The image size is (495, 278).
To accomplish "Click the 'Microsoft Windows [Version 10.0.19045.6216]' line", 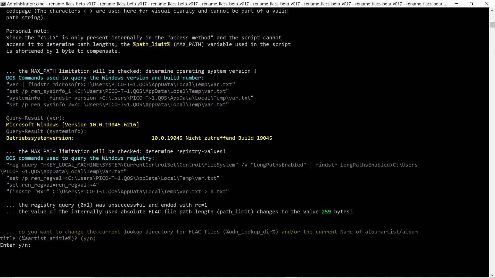I will click(x=72, y=125).
